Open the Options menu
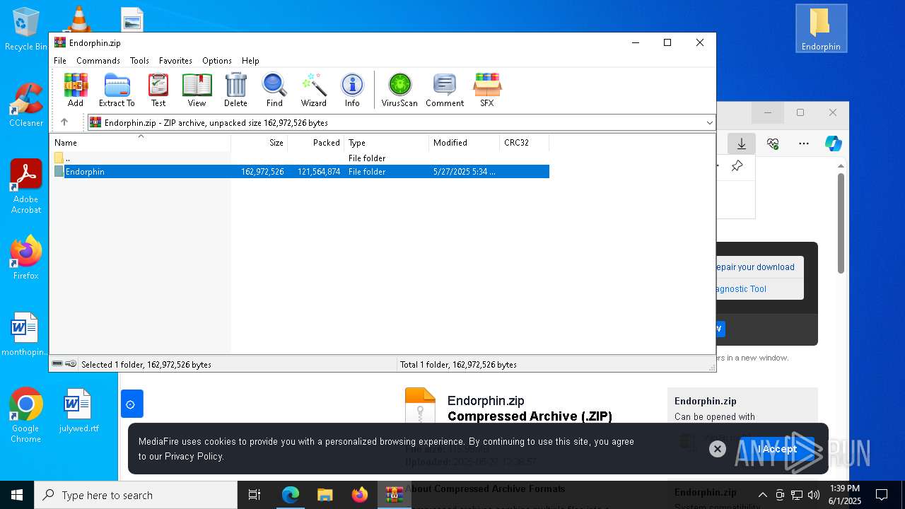Viewport: 905px width, 509px height. click(216, 61)
